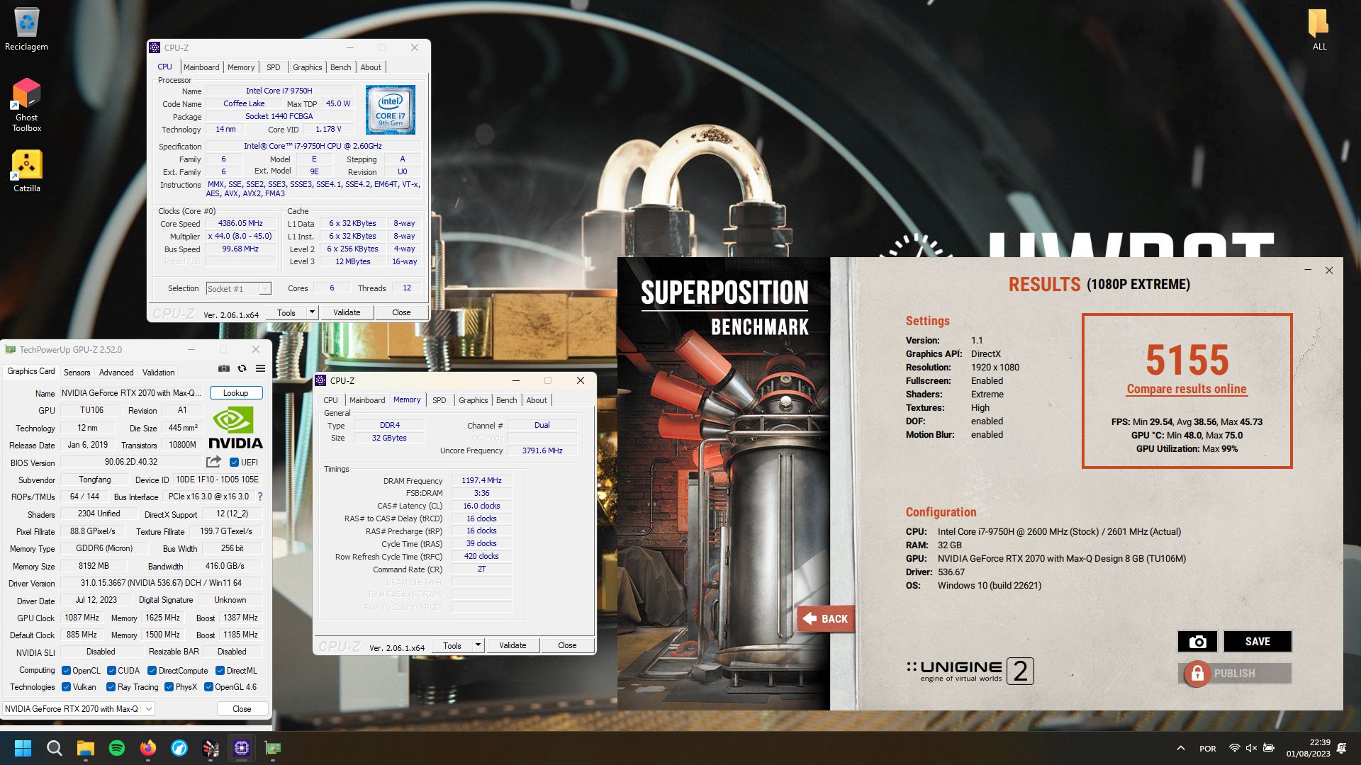Click the NVIDIA logo in GPU-Z

(x=235, y=428)
